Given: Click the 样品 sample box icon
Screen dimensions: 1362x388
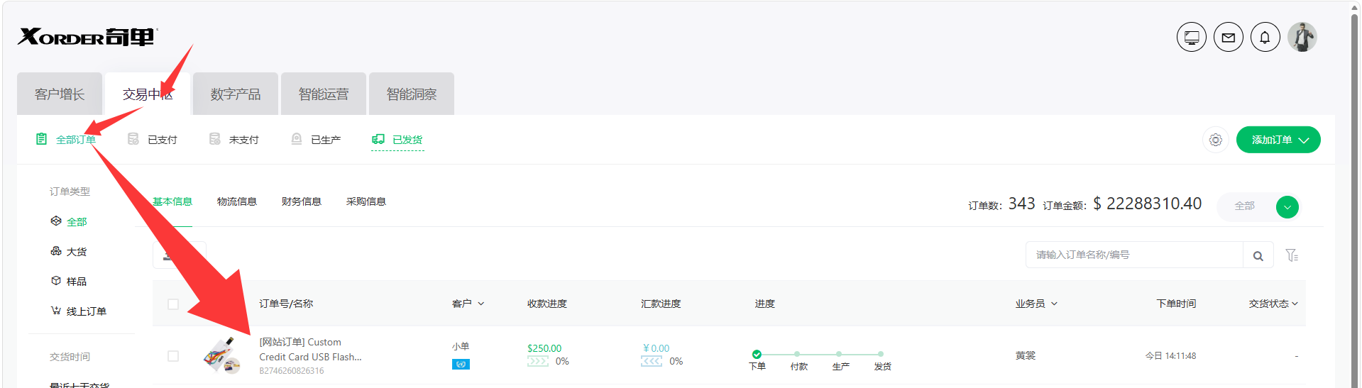Looking at the screenshot, I should coord(56,281).
